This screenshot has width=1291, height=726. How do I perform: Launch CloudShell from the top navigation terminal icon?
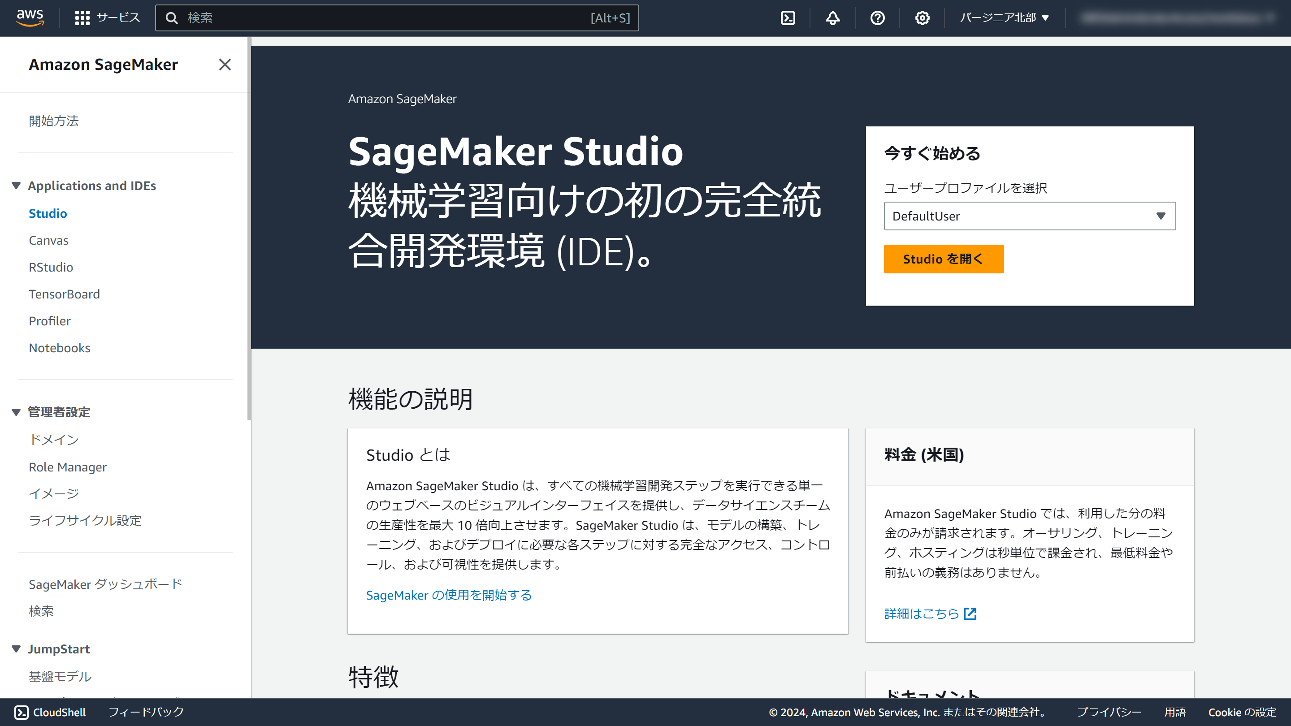(788, 17)
